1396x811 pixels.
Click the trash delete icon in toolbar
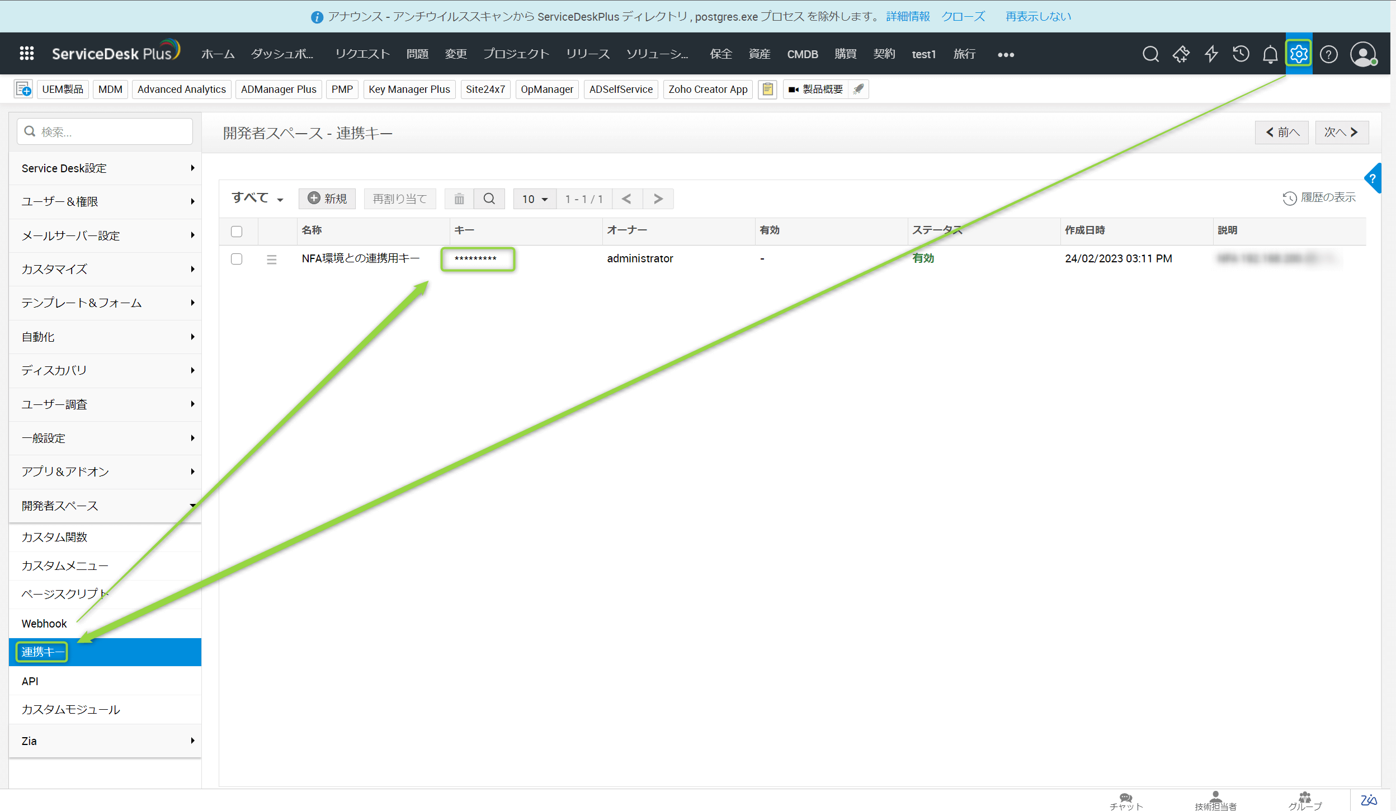[459, 199]
